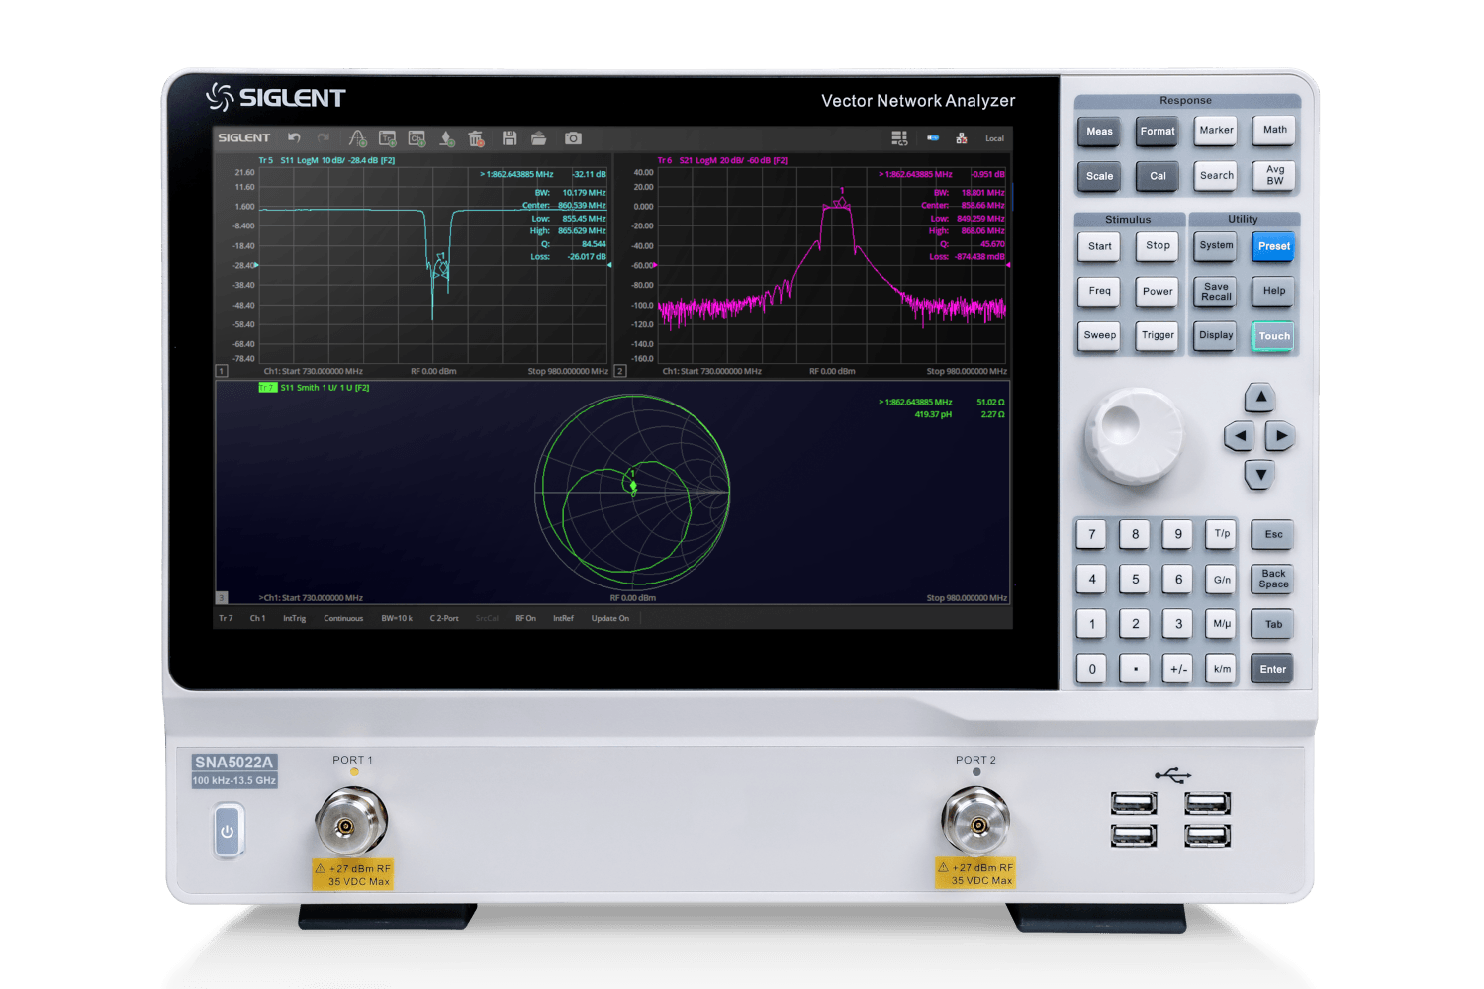The height and width of the screenshot is (989, 1484).
Task: Click the large rotary adjustment knob
Action: tap(1134, 435)
